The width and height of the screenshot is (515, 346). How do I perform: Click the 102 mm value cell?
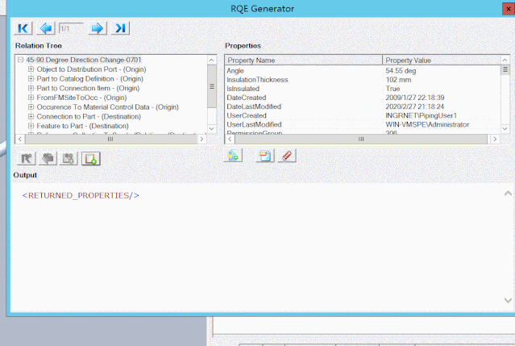398,80
